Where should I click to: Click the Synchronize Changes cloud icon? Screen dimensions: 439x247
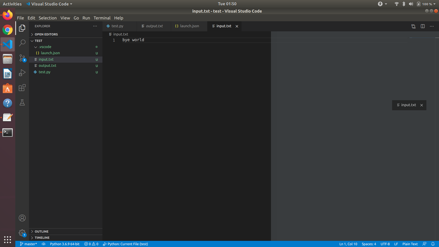tap(44, 244)
